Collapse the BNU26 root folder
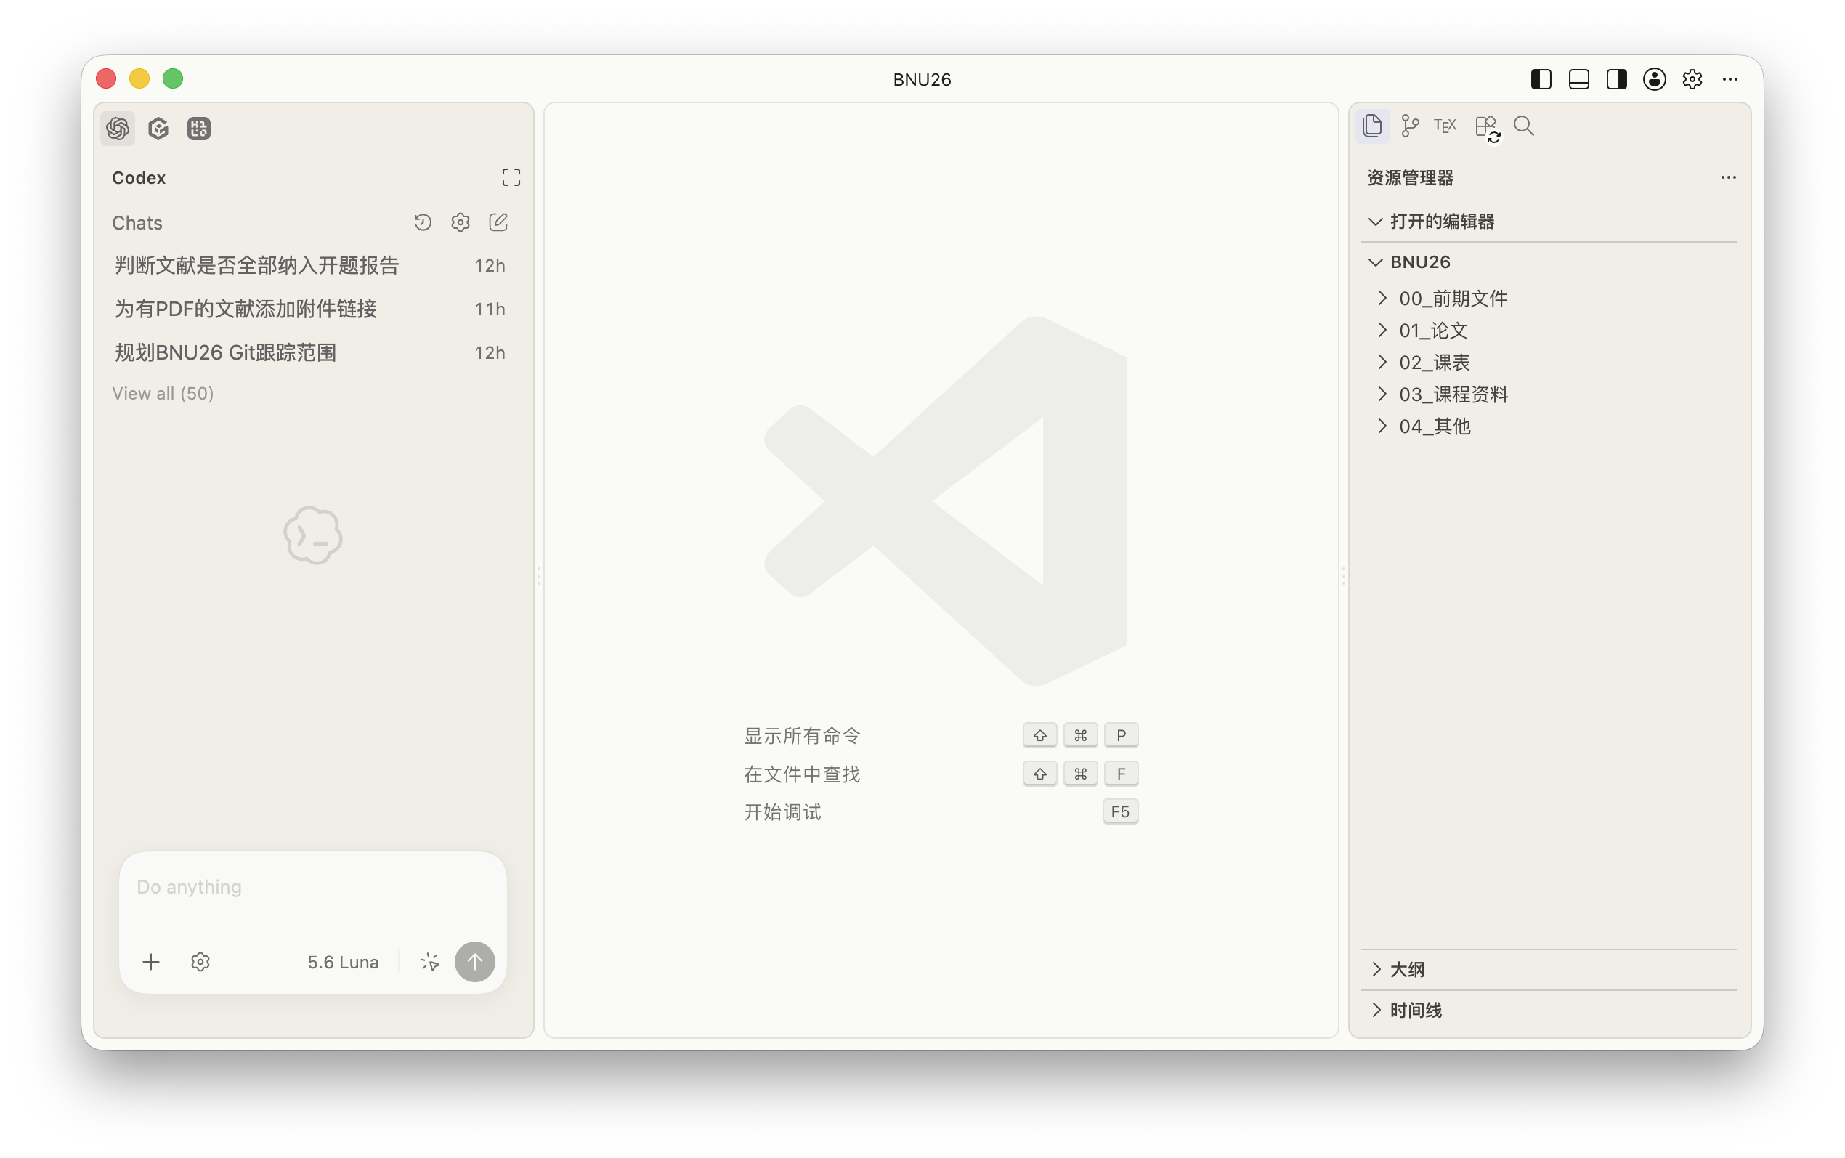This screenshot has width=1845, height=1158. [1549, 262]
